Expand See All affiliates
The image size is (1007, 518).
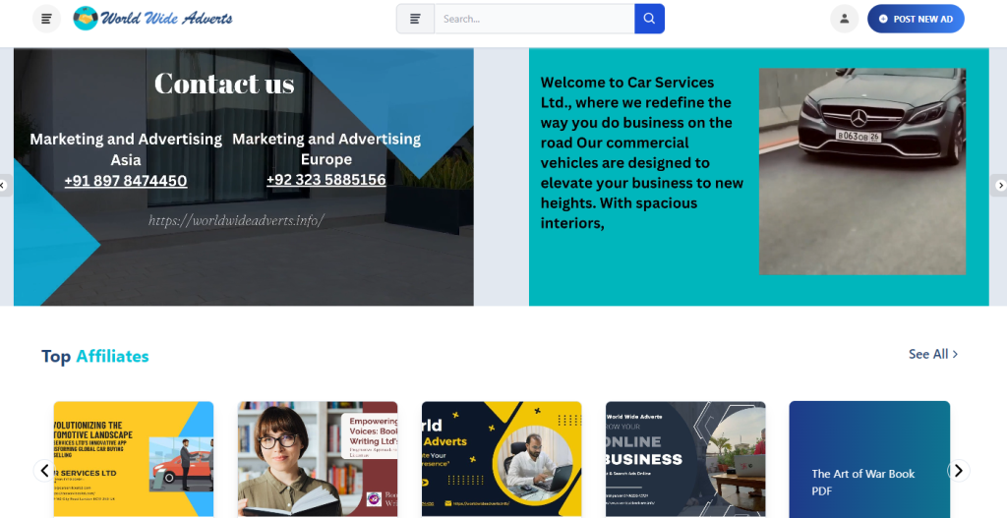(x=933, y=354)
